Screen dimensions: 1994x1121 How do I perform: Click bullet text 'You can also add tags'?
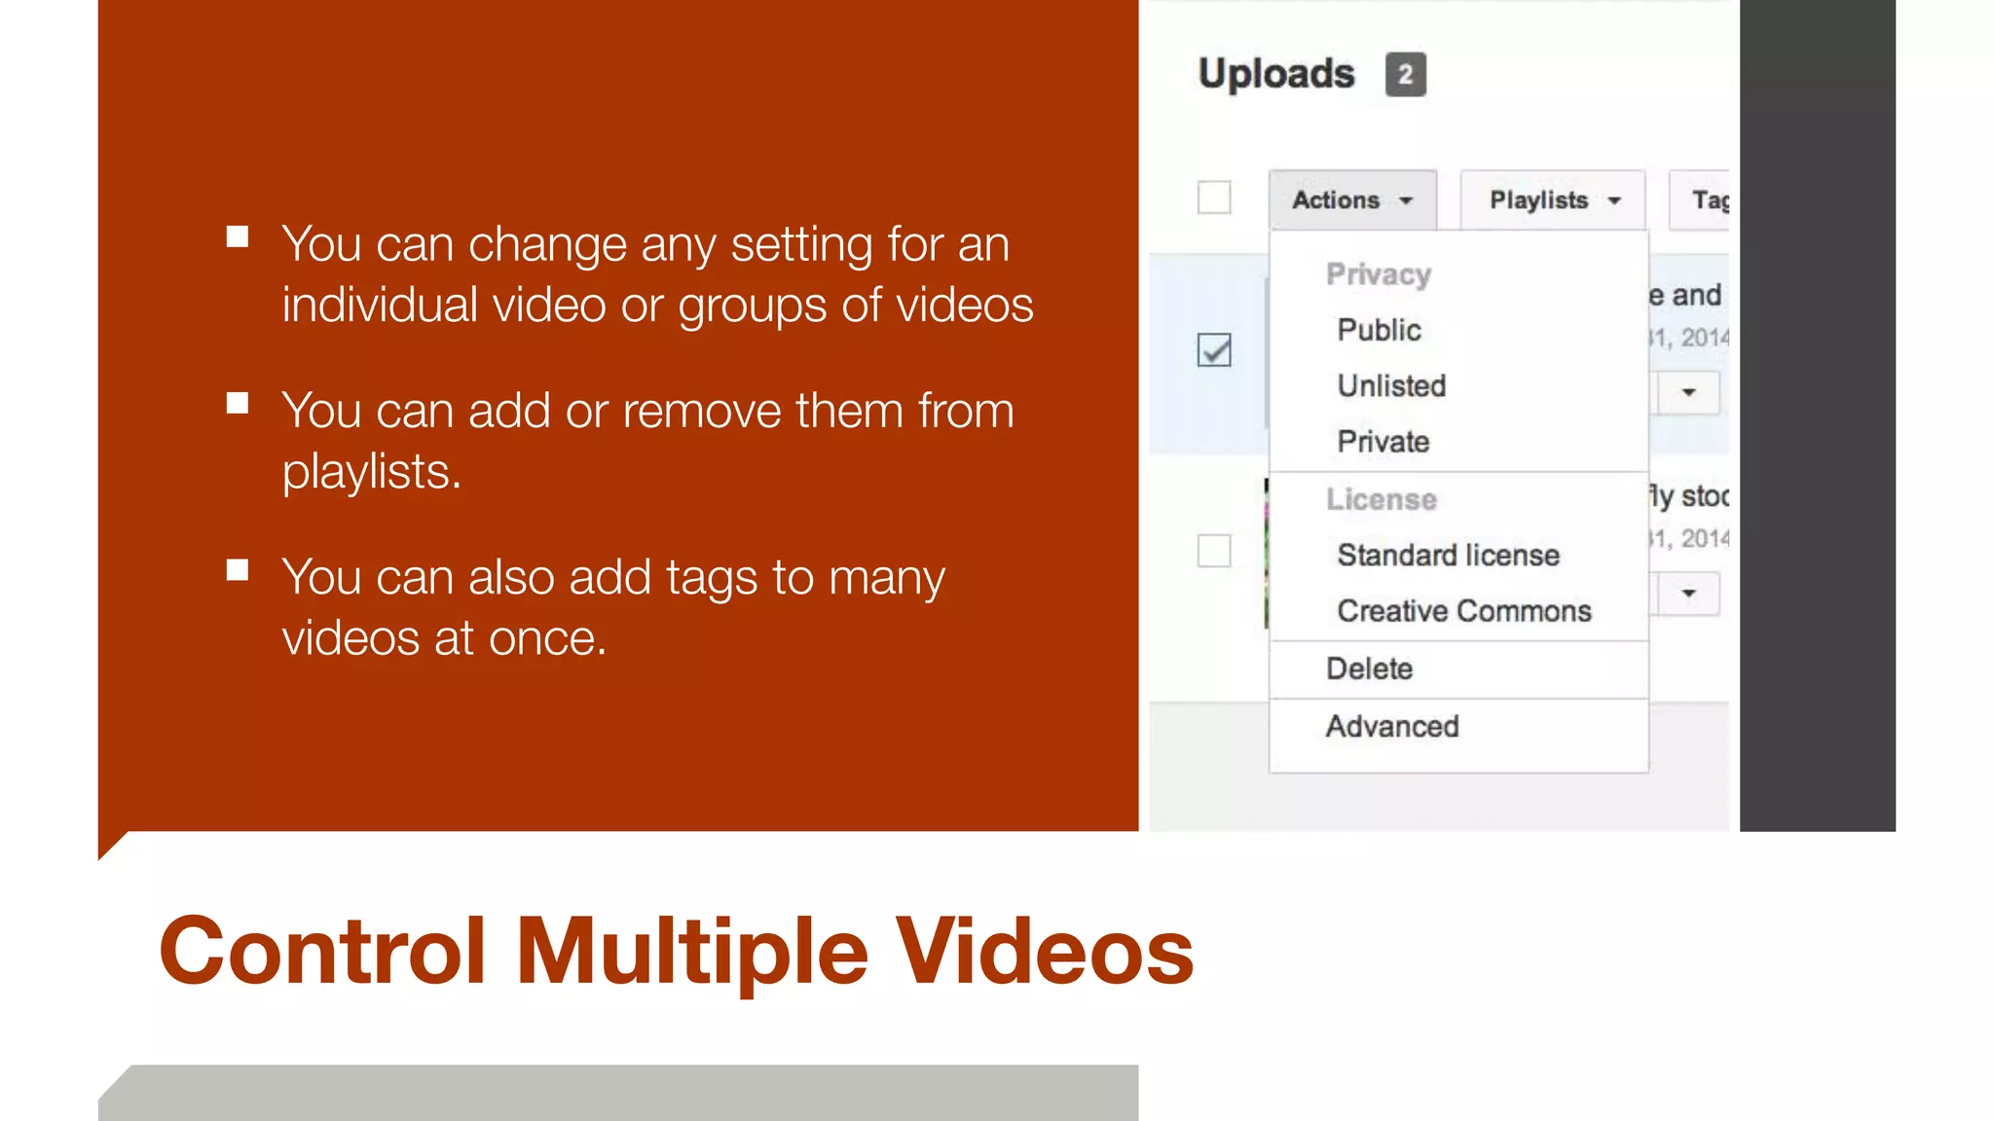(613, 606)
